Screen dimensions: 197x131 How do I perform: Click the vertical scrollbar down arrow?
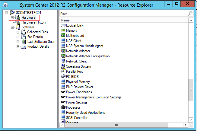[x=191, y=120]
